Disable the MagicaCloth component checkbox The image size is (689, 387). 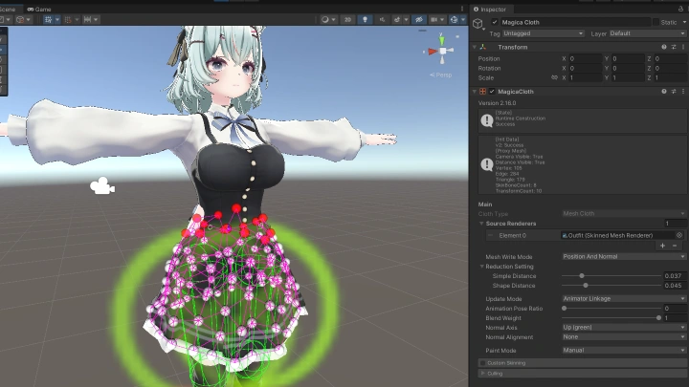click(493, 92)
